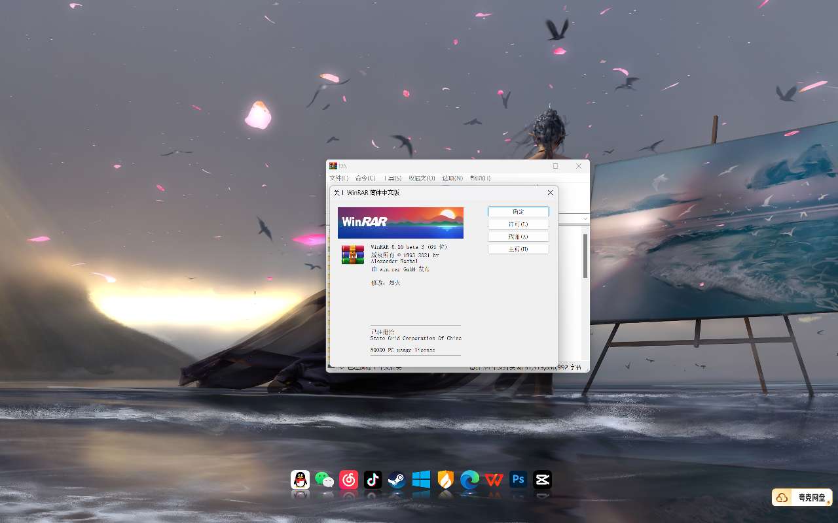Viewport: 838px width, 523px height.
Task: Open the 工具(S) menu in WinRAR
Action: pos(392,178)
